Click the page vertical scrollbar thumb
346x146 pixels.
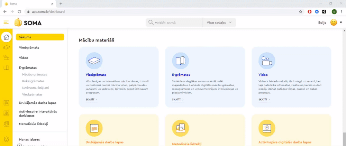point(344,139)
